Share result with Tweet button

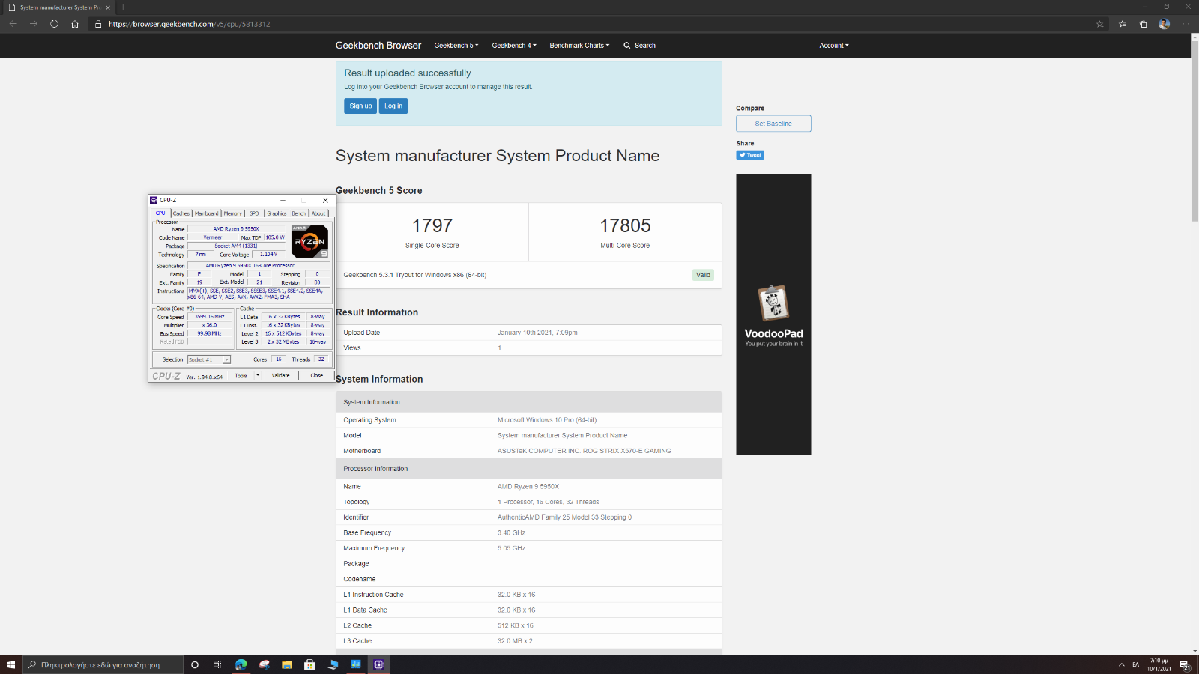(x=750, y=155)
